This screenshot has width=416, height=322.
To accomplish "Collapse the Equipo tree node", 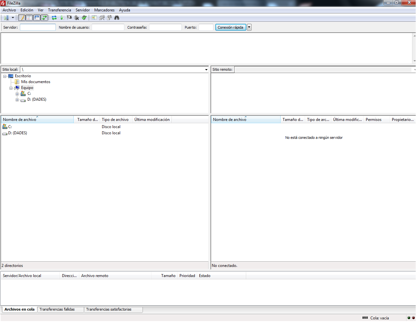I will pyautogui.click(x=11, y=88).
